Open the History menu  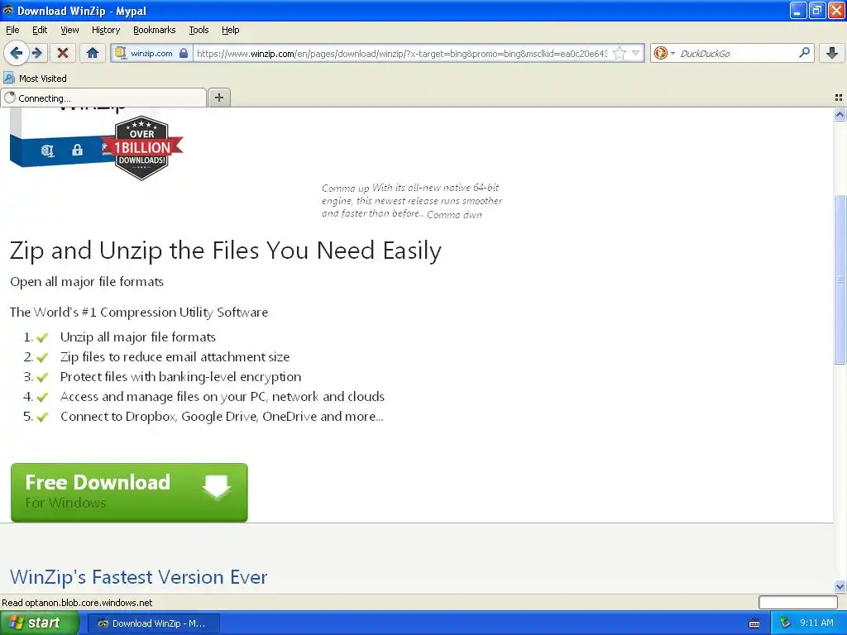click(106, 30)
